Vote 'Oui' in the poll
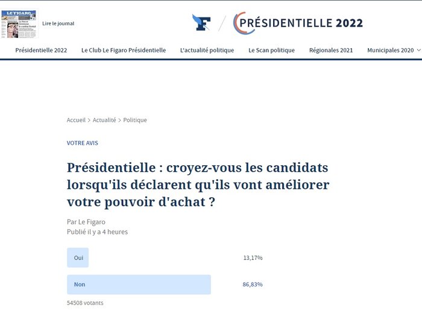 [78, 257]
